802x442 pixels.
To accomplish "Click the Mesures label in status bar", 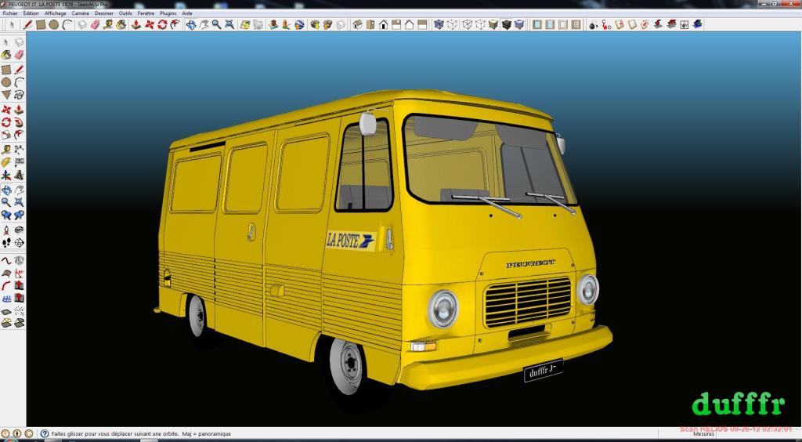I will (x=704, y=434).
